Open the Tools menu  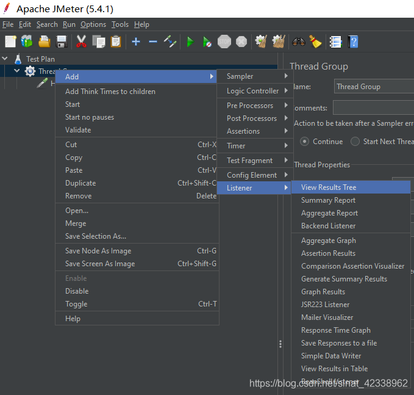(120, 24)
